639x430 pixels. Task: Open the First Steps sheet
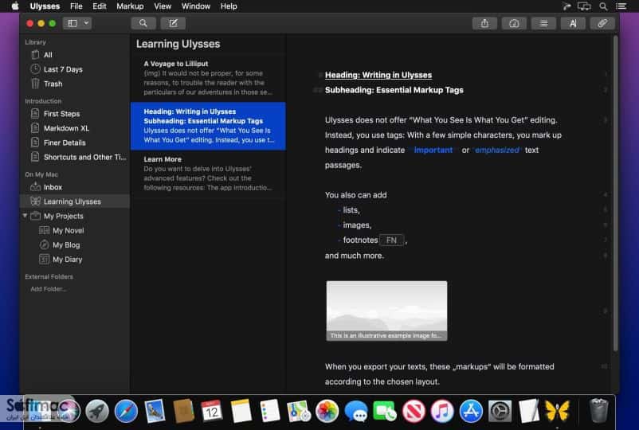tap(75, 114)
